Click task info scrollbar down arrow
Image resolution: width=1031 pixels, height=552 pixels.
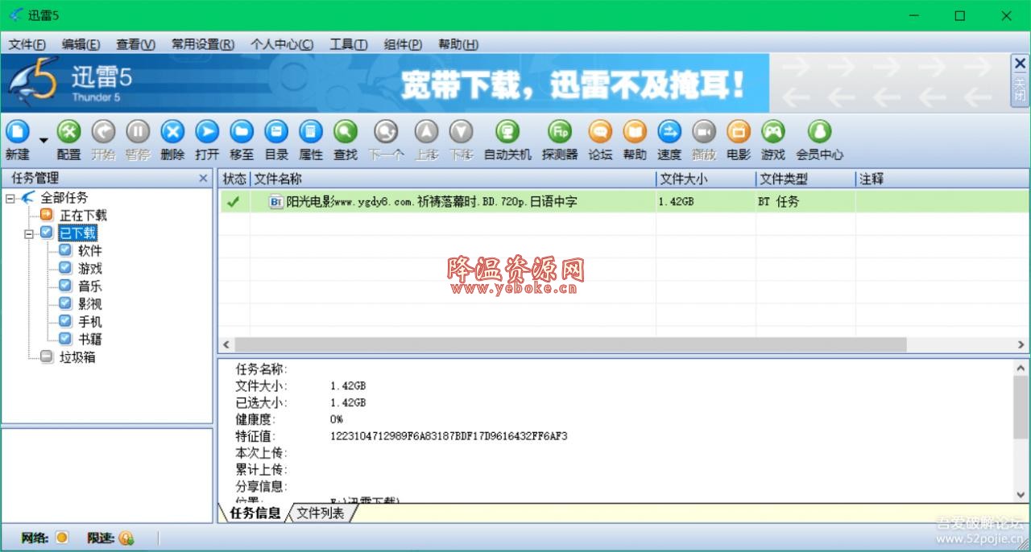click(x=1021, y=494)
